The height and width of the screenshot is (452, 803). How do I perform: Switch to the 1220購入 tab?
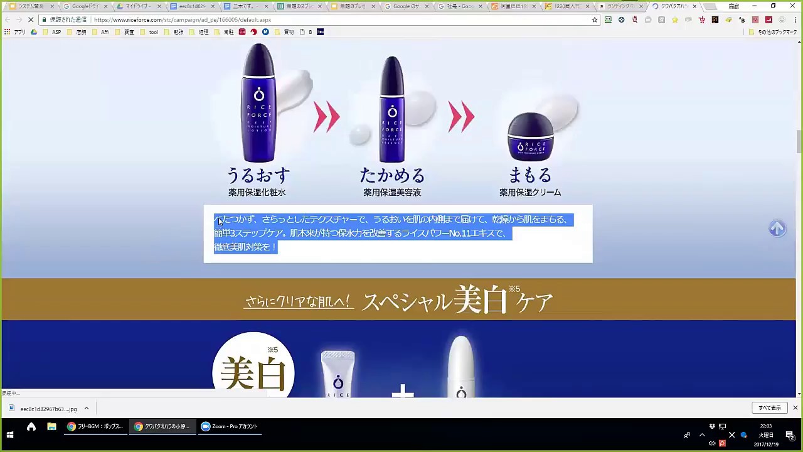pyautogui.click(x=566, y=6)
